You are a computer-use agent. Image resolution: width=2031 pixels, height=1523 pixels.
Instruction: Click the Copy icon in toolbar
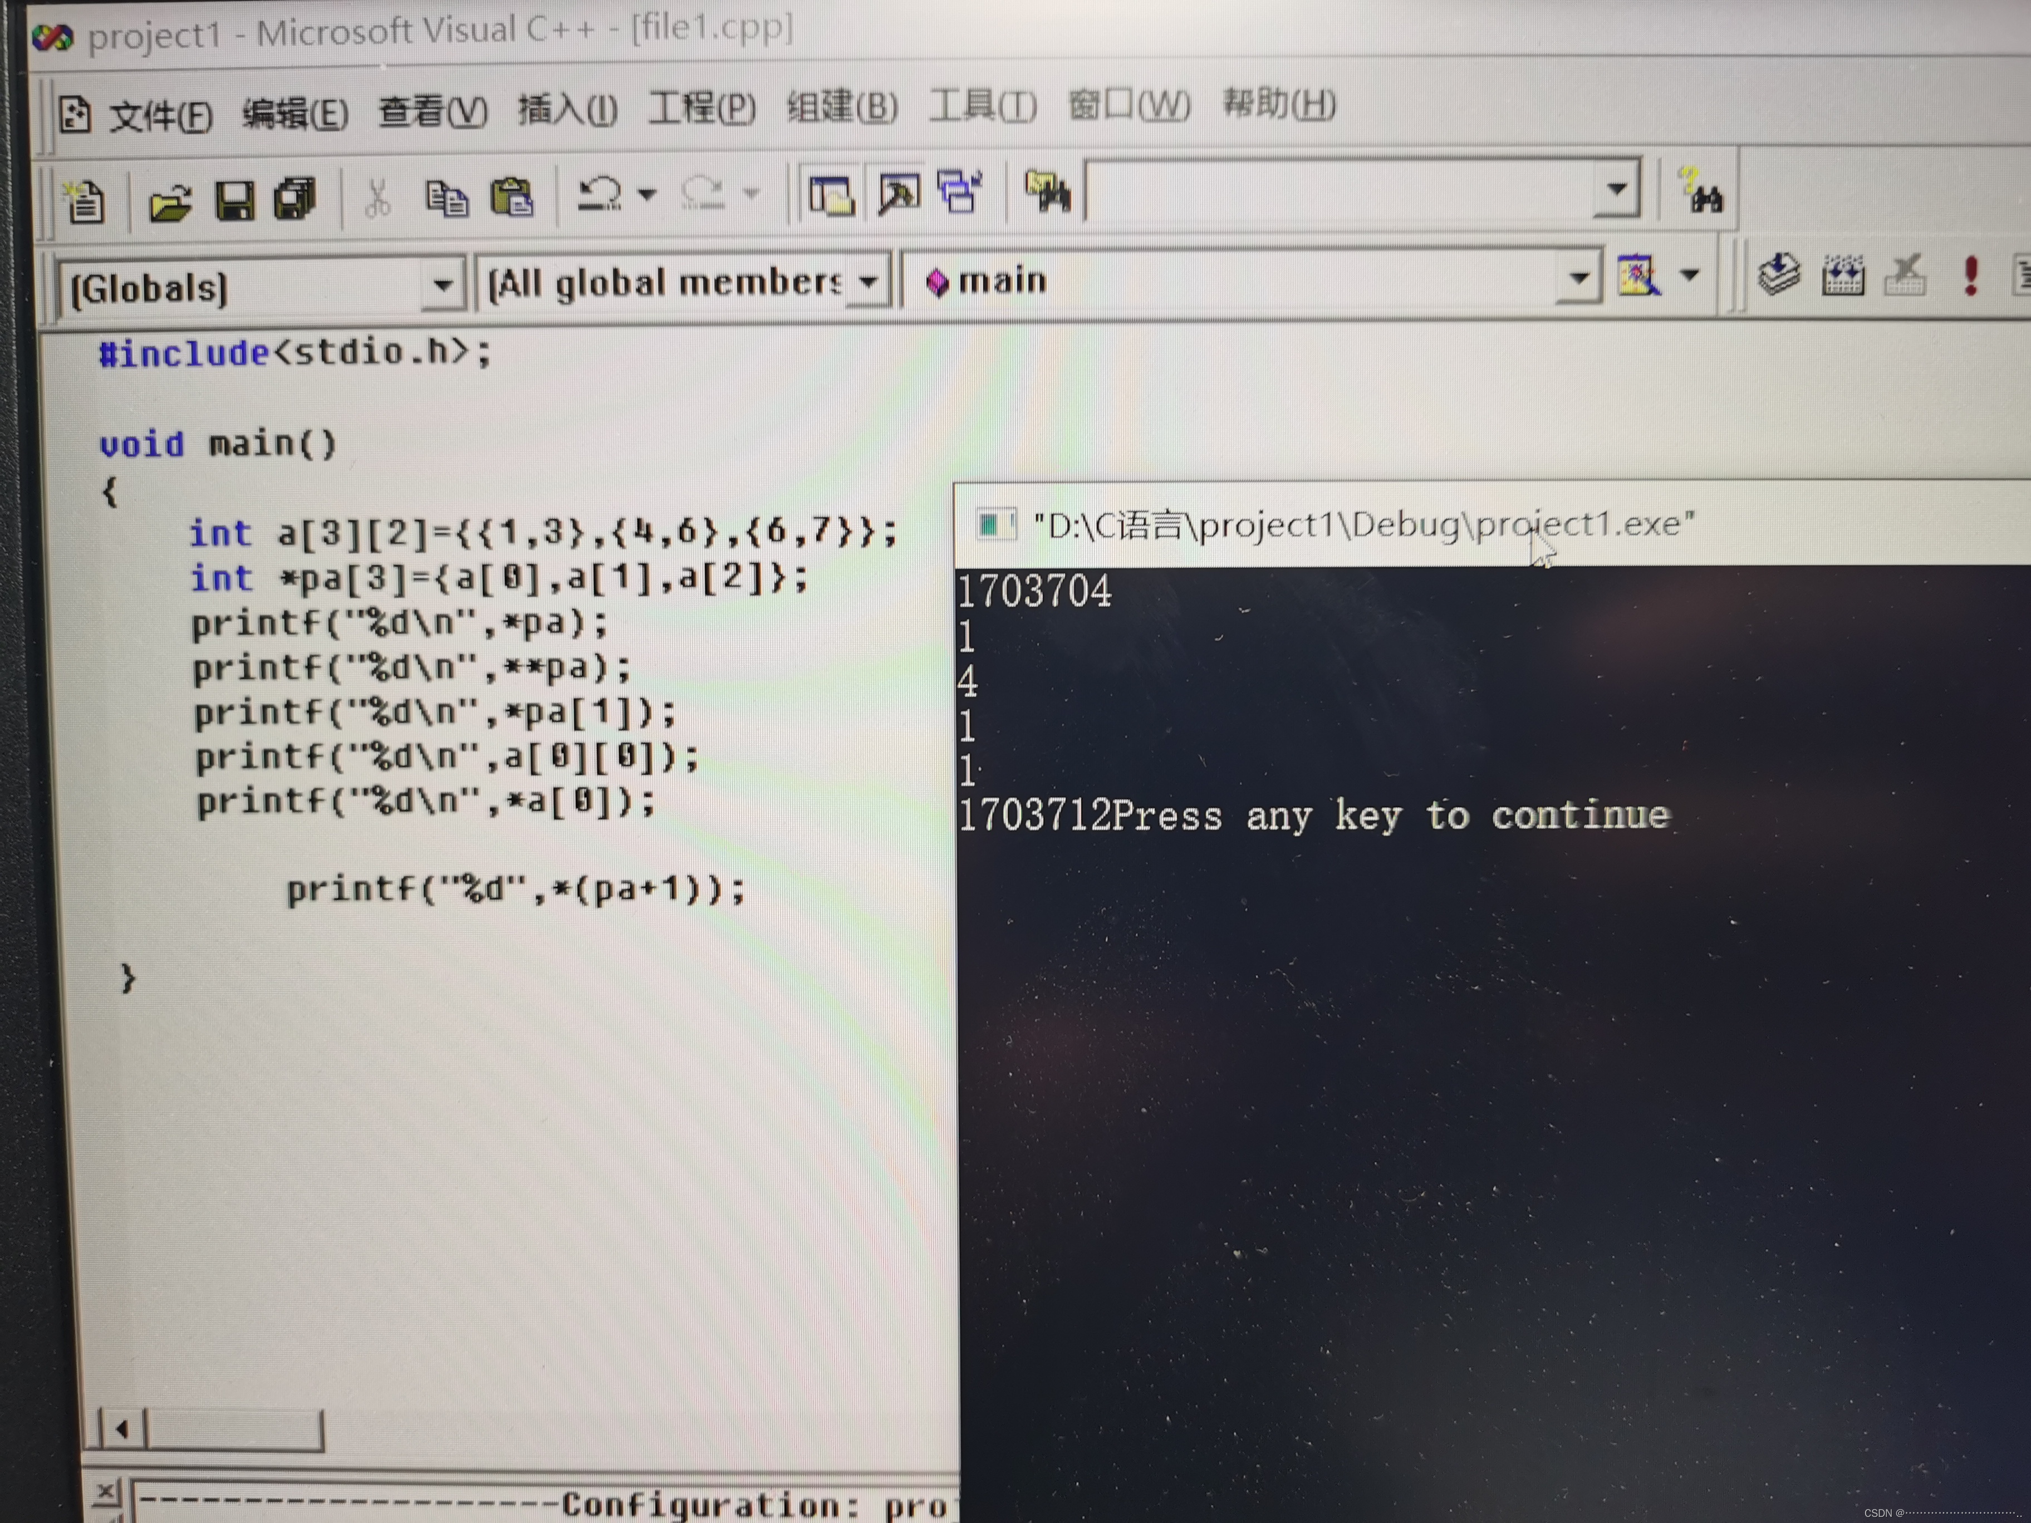point(447,198)
